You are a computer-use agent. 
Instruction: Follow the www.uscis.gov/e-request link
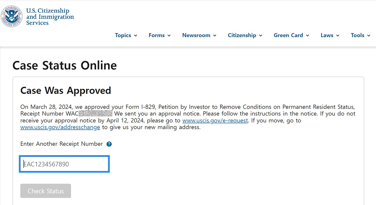point(215,120)
